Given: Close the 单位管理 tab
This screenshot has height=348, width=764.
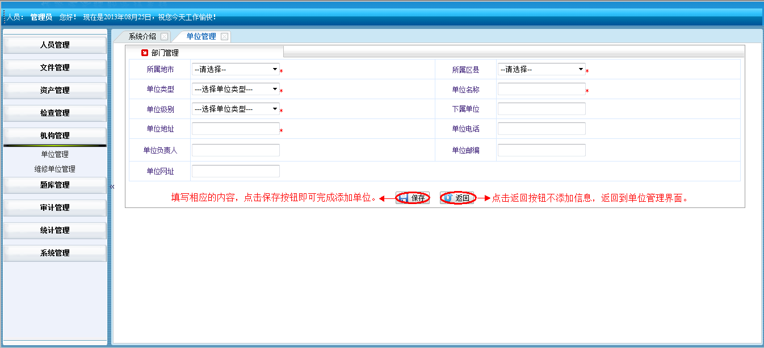Looking at the screenshot, I should click(225, 36).
